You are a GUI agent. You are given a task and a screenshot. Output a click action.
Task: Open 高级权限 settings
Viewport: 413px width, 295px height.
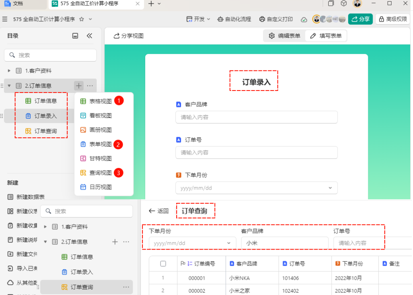(x=393, y=19)
